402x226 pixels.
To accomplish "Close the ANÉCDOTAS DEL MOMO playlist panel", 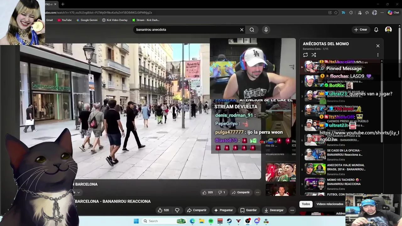I will tap(378, 46).
